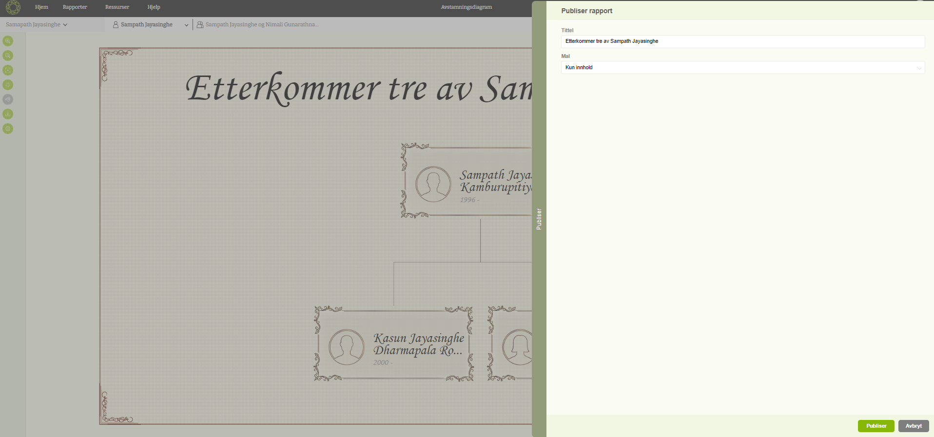The width and height of the screenshot is (934, 437).
Task: Click the zoom out icon
Action: coord(8,56)
